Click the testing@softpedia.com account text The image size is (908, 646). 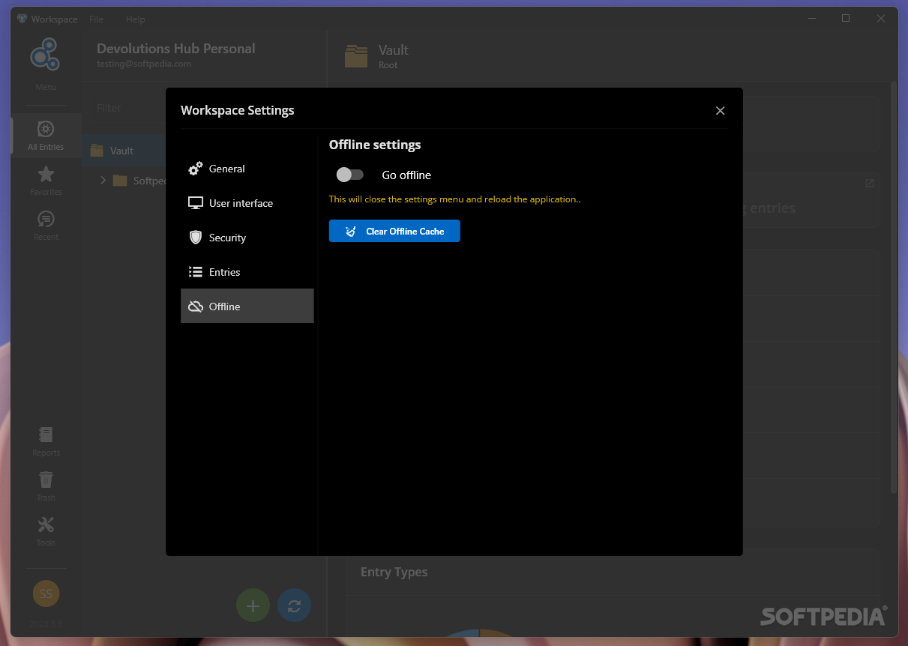point(144,64)
